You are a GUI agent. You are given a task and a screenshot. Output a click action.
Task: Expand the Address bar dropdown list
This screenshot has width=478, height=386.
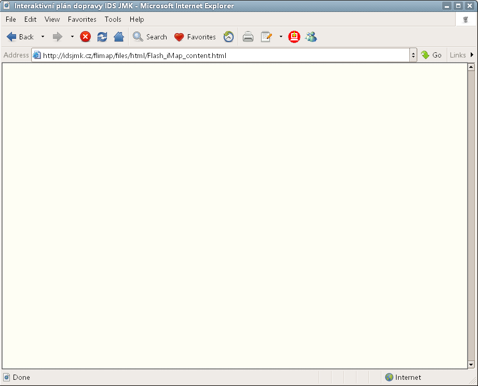click(413, 55)
